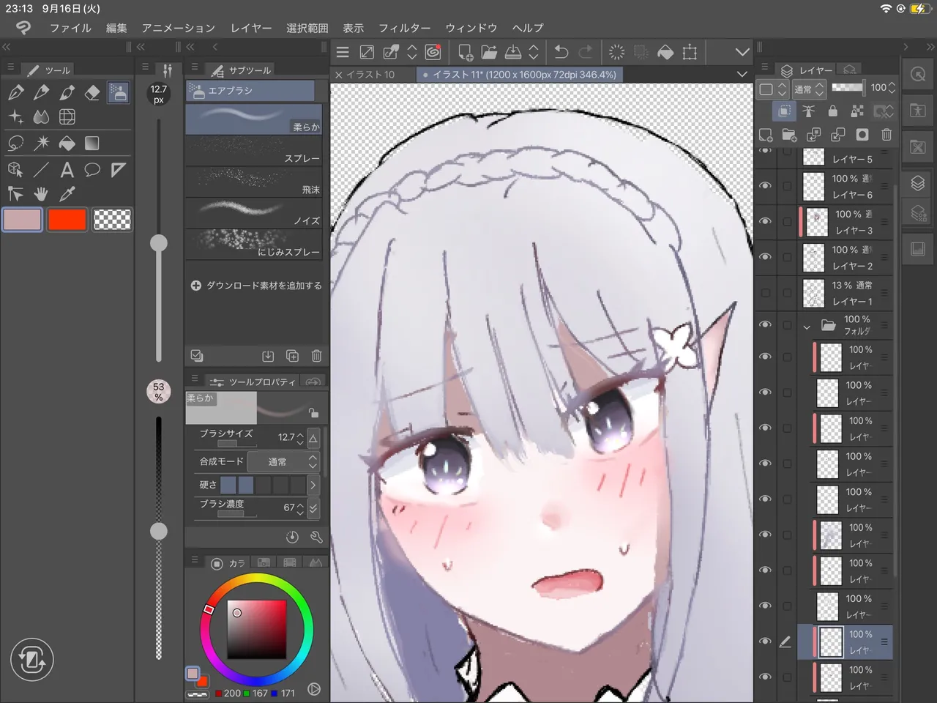The image size is (937, 703).
Task: Open the ヘルプ menu
Action: pos(528,28)
